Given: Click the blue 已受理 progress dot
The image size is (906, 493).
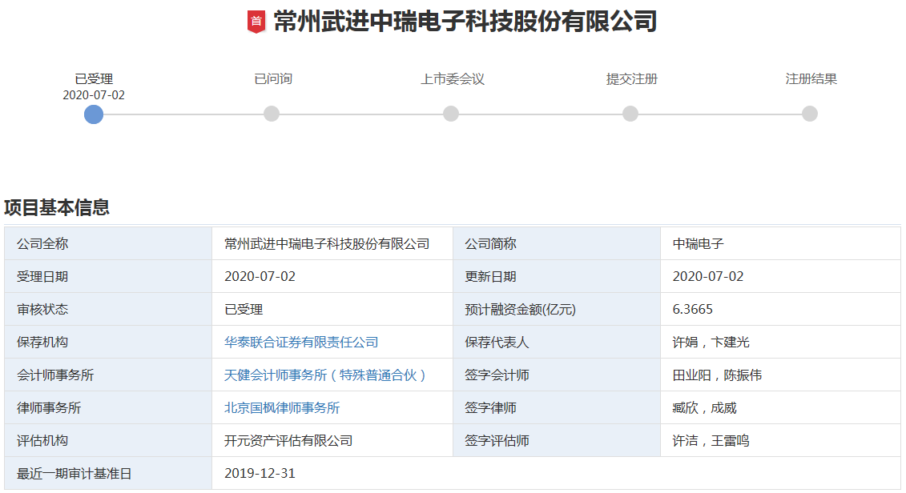Looking at the screenshot, I should (93, 114).
